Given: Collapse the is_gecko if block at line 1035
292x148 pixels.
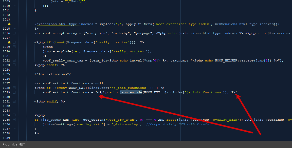Looking at the screenshot, I should (14, 120).
